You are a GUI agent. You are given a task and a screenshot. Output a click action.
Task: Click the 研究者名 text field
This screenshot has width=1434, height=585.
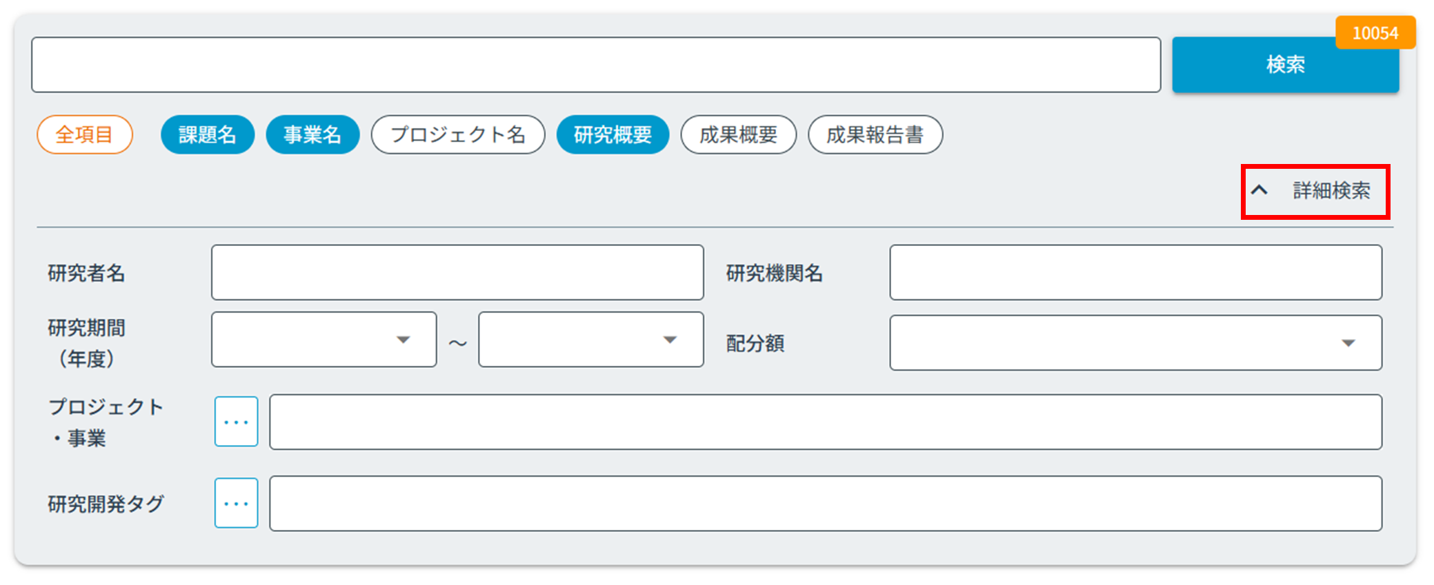457,272
